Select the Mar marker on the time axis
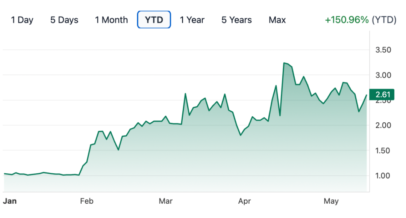406x218 pixels. [x=165, y=201]
